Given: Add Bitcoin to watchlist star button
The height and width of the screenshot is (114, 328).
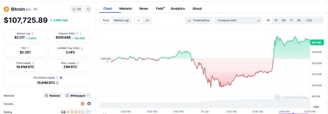Looking at the screenshot, I should pos(76,9).
